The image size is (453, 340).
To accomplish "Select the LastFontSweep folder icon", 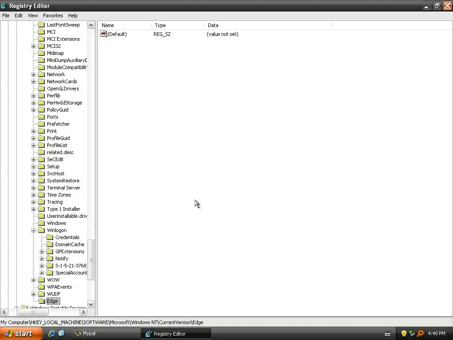I will [42, 25].
